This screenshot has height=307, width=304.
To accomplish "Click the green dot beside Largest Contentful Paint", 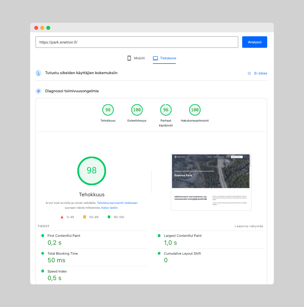I will point(159,236).
